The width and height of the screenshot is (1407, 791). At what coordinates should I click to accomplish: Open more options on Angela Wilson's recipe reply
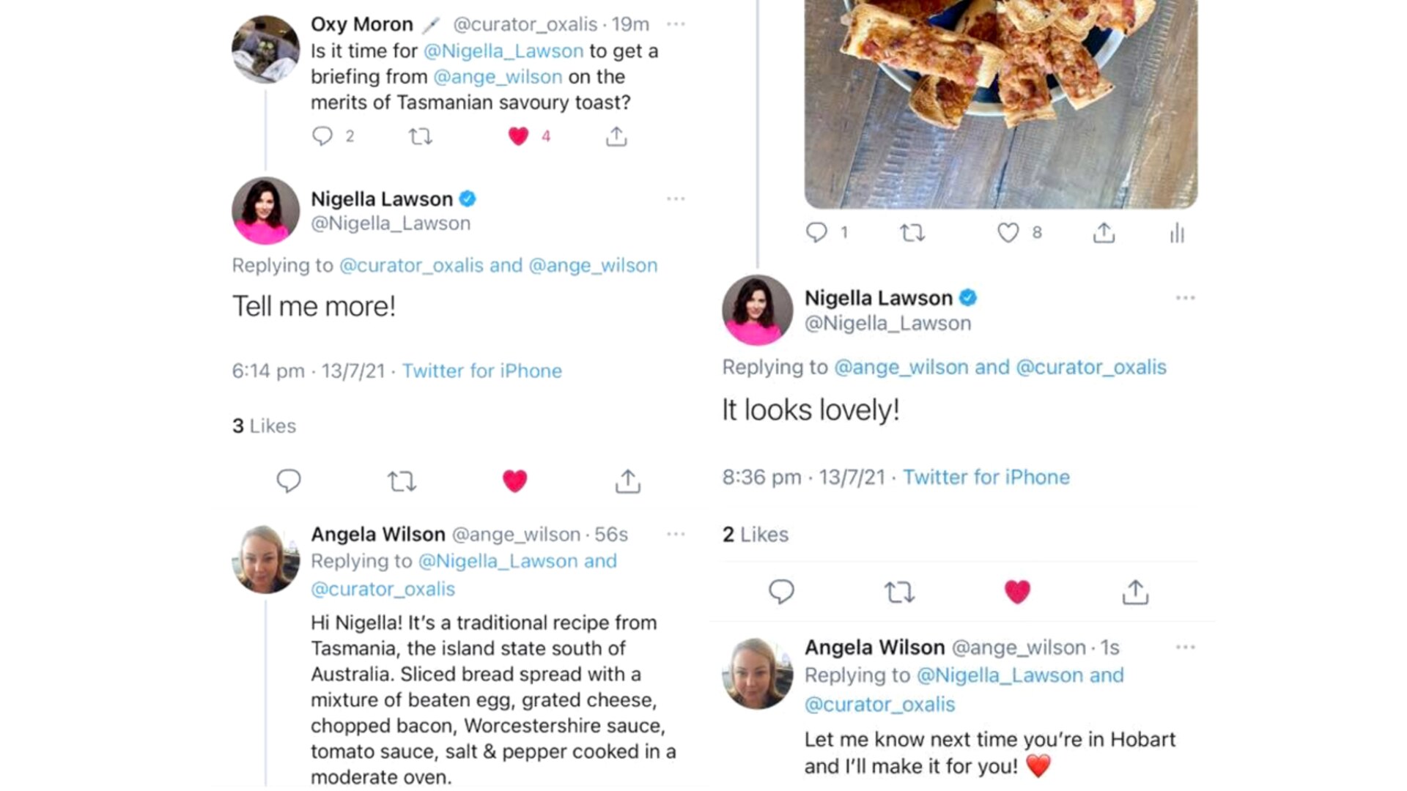676,535
